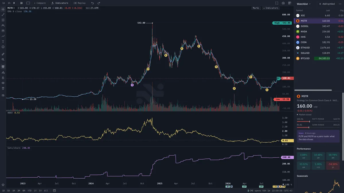The height and width of the screenshot is (193, 344).
Task: Select the crosshair cursor tool
Action: 3,9
